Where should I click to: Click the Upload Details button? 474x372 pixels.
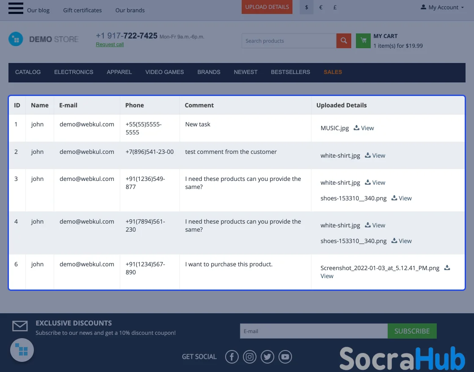point(267,7)
